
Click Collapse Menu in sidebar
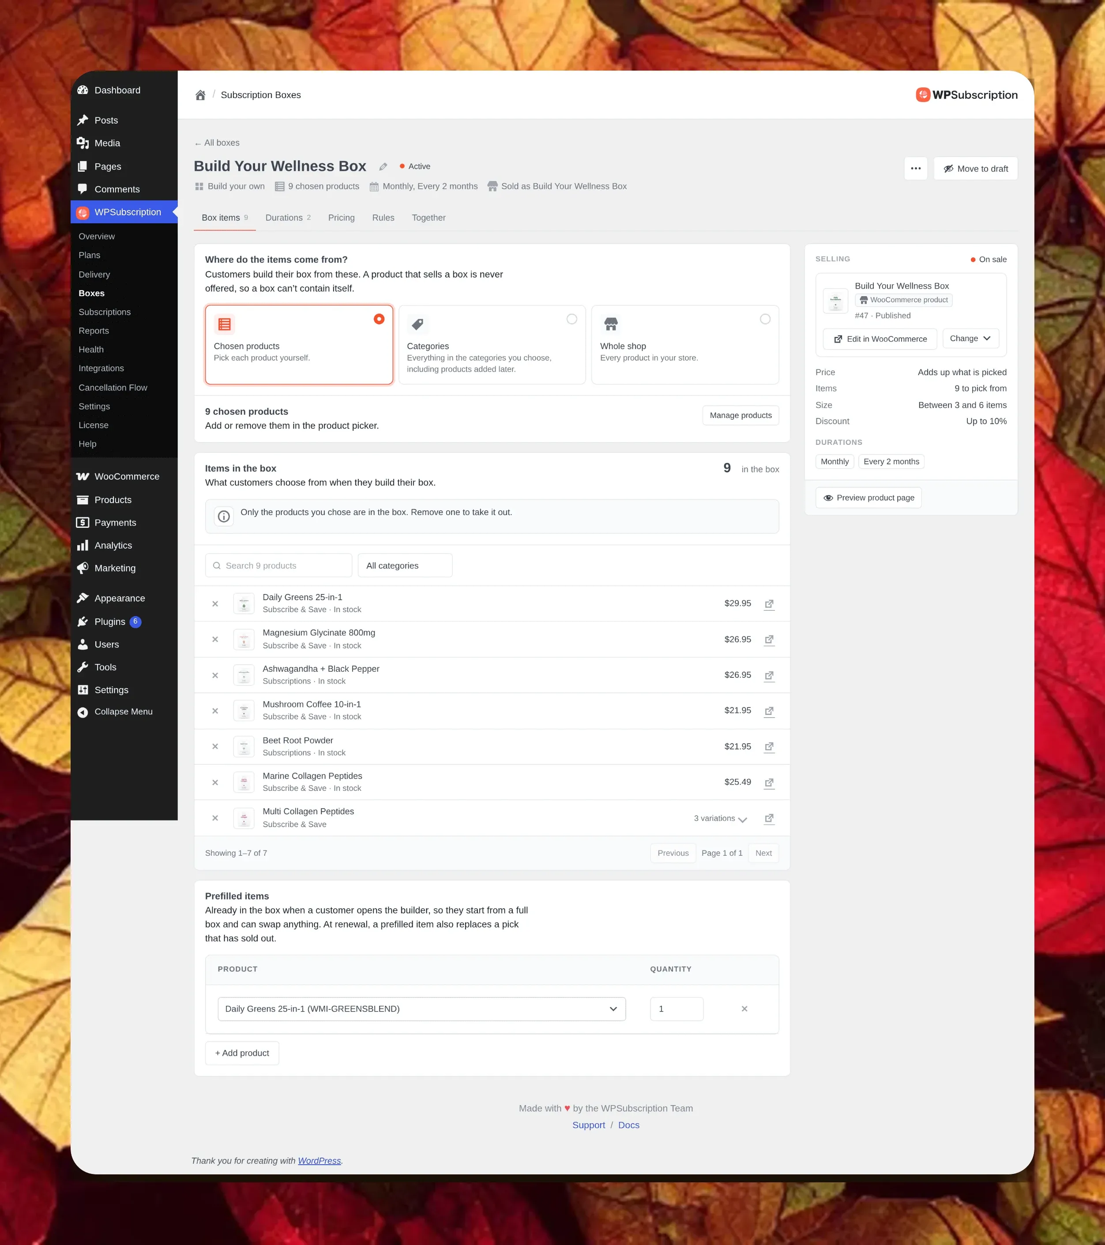click(124, 711)
